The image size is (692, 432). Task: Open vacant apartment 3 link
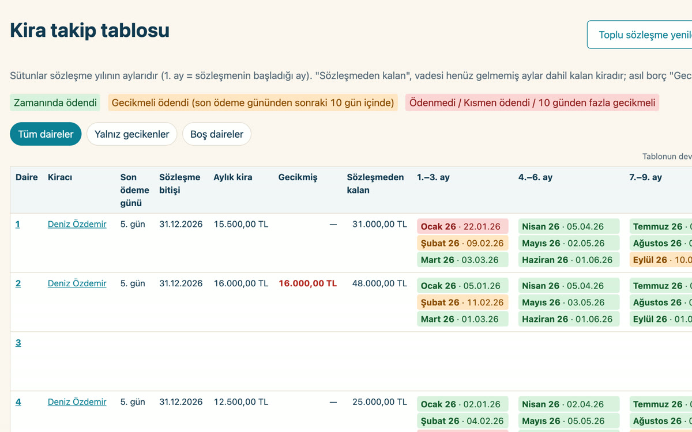tap(18, 343)
